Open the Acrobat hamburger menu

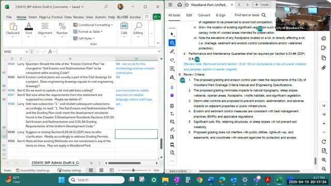click(x=170, y=5)
